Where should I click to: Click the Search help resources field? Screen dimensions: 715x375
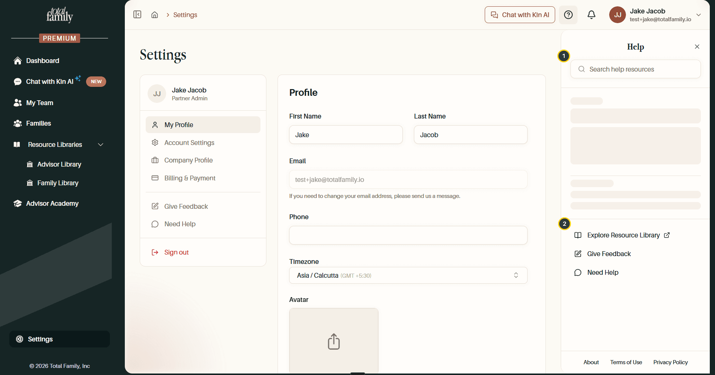[635, 69]
